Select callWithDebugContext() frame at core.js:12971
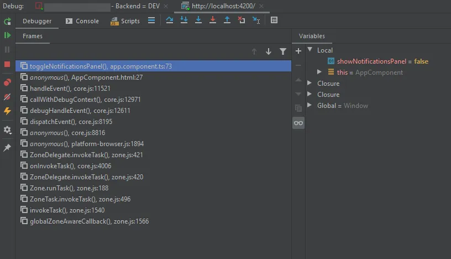 coord(153,100)
